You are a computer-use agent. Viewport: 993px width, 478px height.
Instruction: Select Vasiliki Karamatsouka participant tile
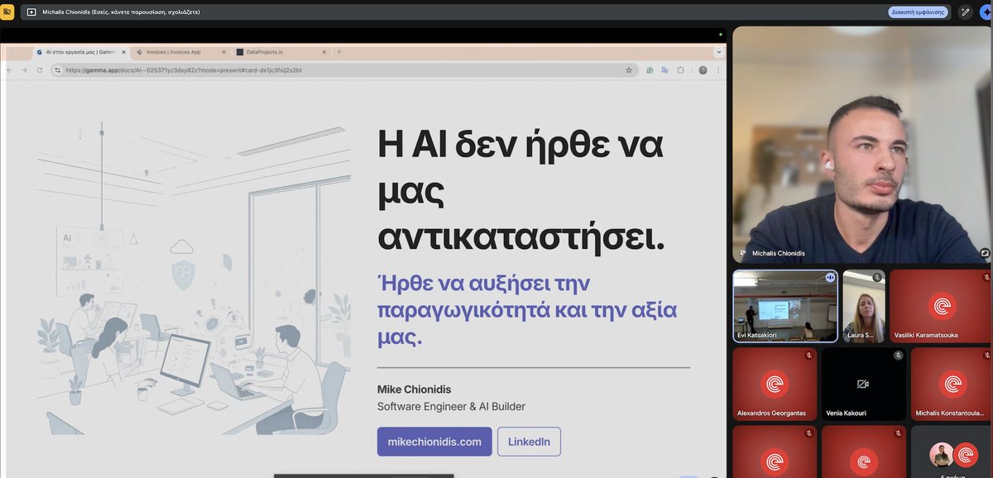(941, 306)
